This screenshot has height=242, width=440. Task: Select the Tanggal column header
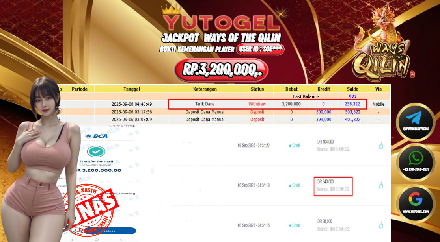point(132,89)
